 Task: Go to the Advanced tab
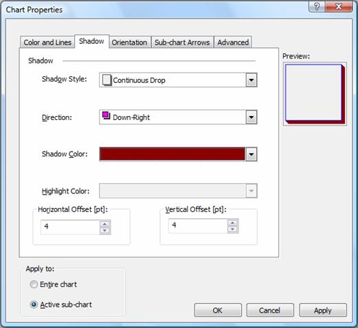pos(233,43)
